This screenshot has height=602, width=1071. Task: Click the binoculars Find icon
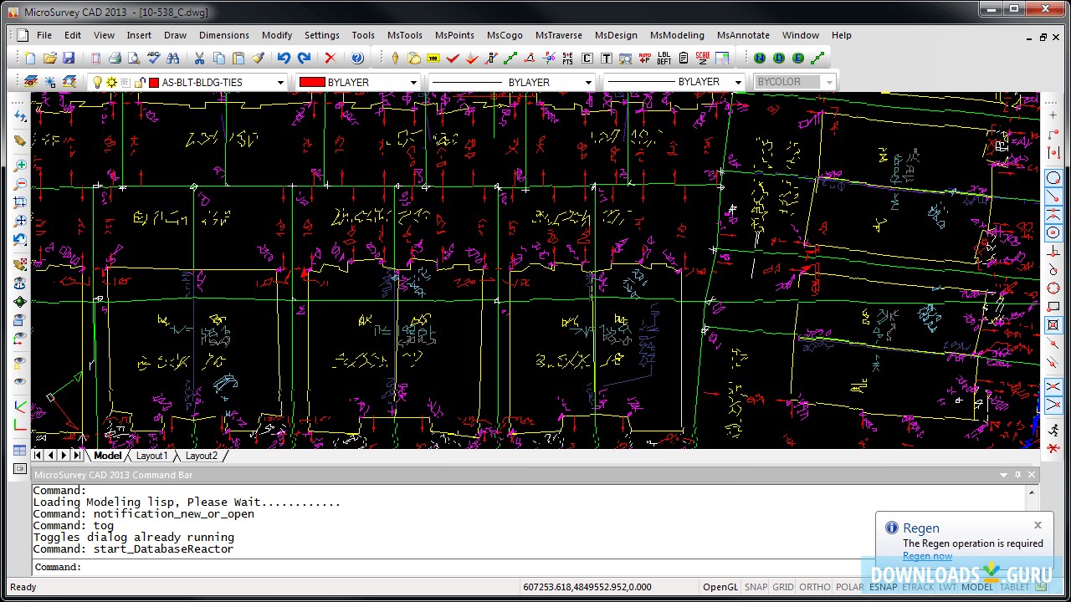[x=173, y=59]
